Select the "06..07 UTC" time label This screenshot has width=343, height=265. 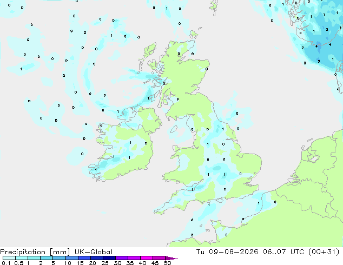tap(283, 252)
